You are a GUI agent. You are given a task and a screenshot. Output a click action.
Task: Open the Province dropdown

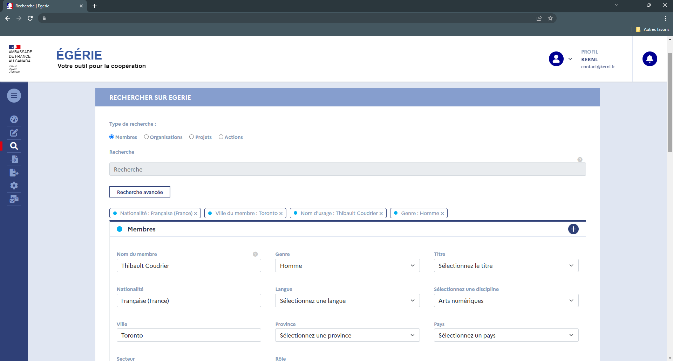tap(347, 335)
